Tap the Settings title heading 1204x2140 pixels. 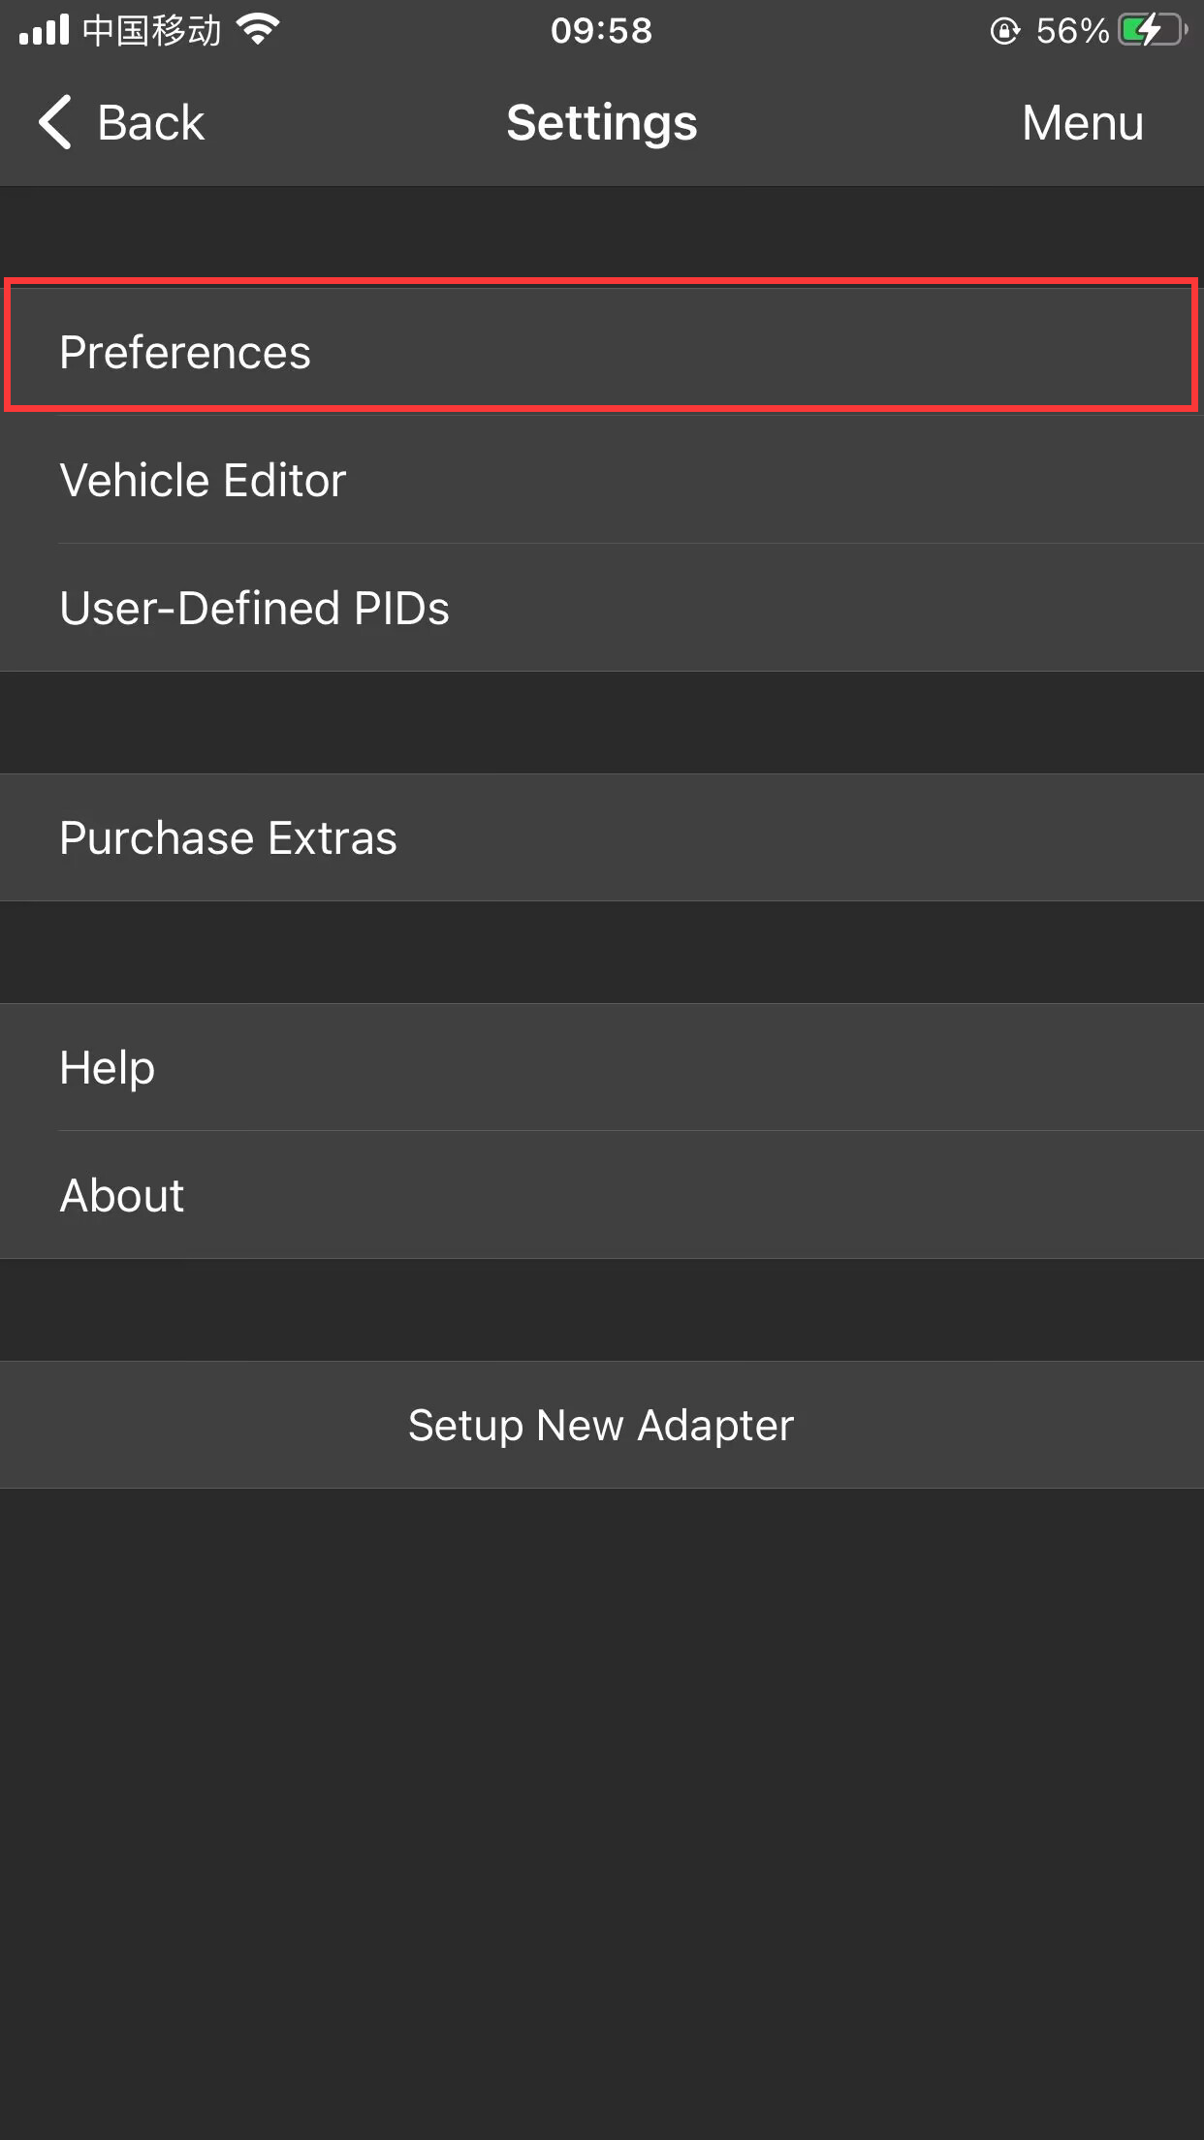[x=601, y=123]
